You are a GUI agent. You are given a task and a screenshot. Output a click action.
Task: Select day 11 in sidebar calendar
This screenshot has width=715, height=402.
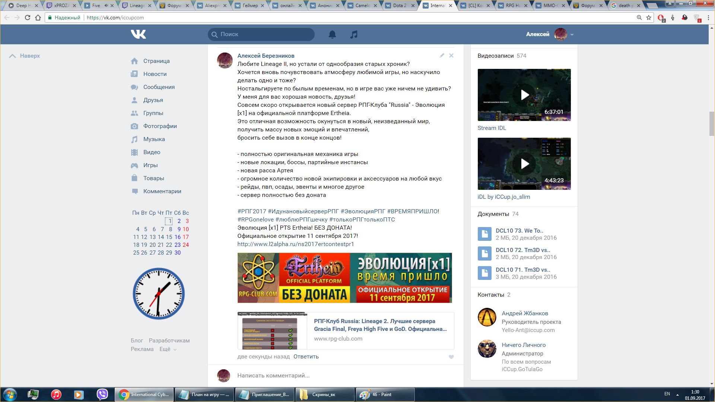click(136, 237)
